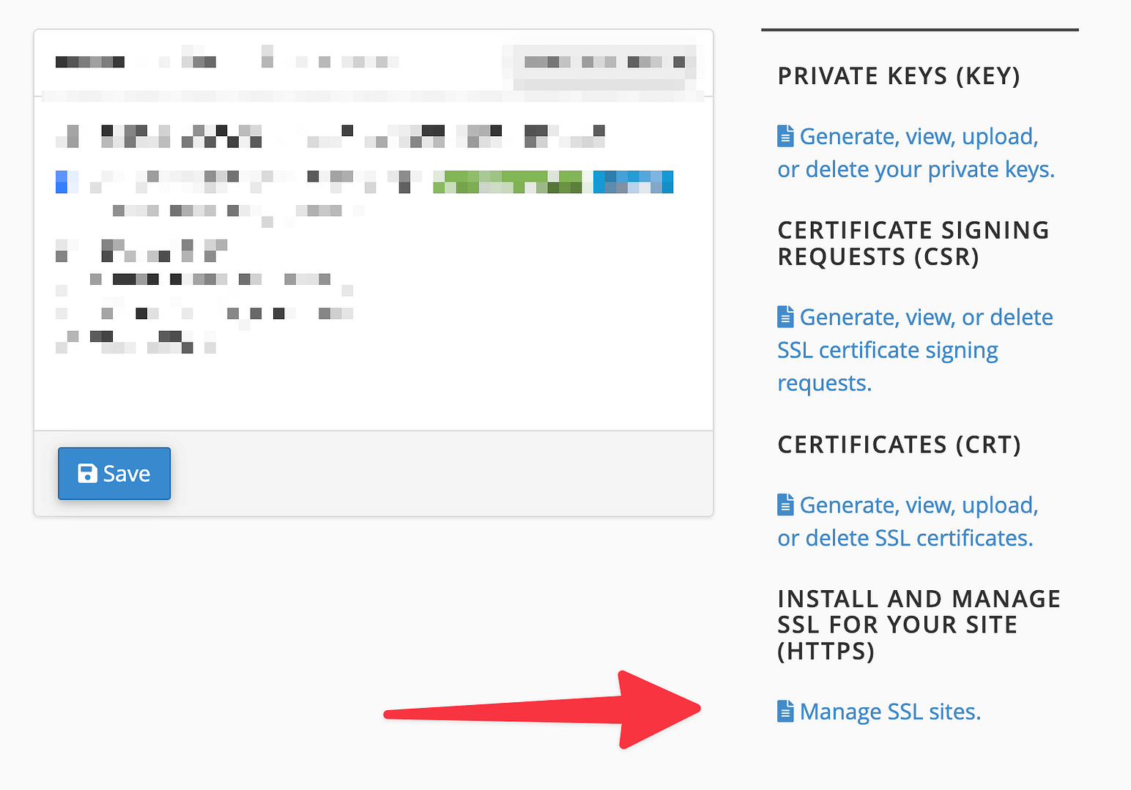Open the "Manage SSL sites" link
The image size is (1131, 790).
890,710
